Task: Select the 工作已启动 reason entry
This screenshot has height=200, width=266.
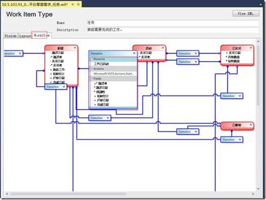Action: click(x=101, y=64)
